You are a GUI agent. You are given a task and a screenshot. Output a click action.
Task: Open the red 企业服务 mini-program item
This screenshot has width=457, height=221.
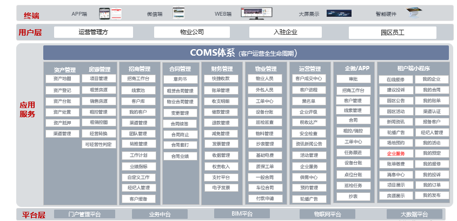coord(395,153)
